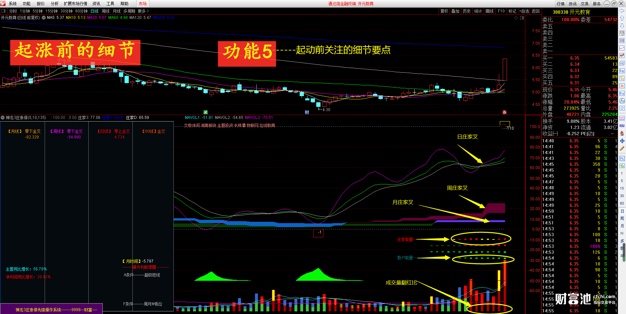
Task: Open the 功能 menu
Action: click(x=27, y=4)
